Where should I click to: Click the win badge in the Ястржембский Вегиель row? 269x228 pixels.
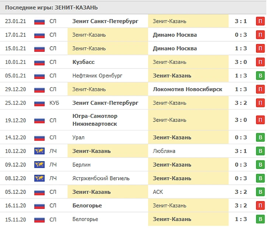[x=260, y=178]
